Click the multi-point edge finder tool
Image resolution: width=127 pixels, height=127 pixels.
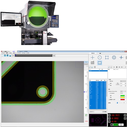click(121, 57)
